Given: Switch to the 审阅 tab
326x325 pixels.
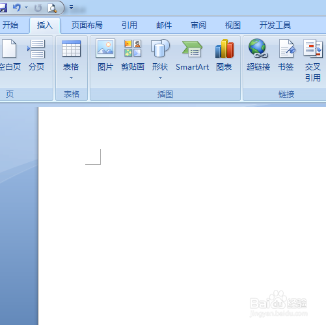Looking at the screenshot, I should 198,25.
